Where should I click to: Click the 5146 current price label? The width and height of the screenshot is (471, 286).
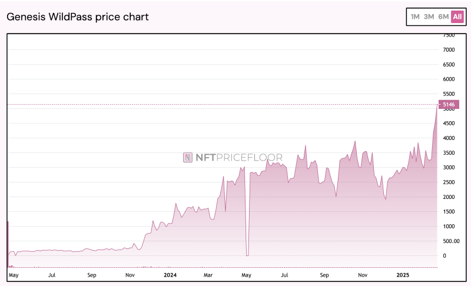449,105
